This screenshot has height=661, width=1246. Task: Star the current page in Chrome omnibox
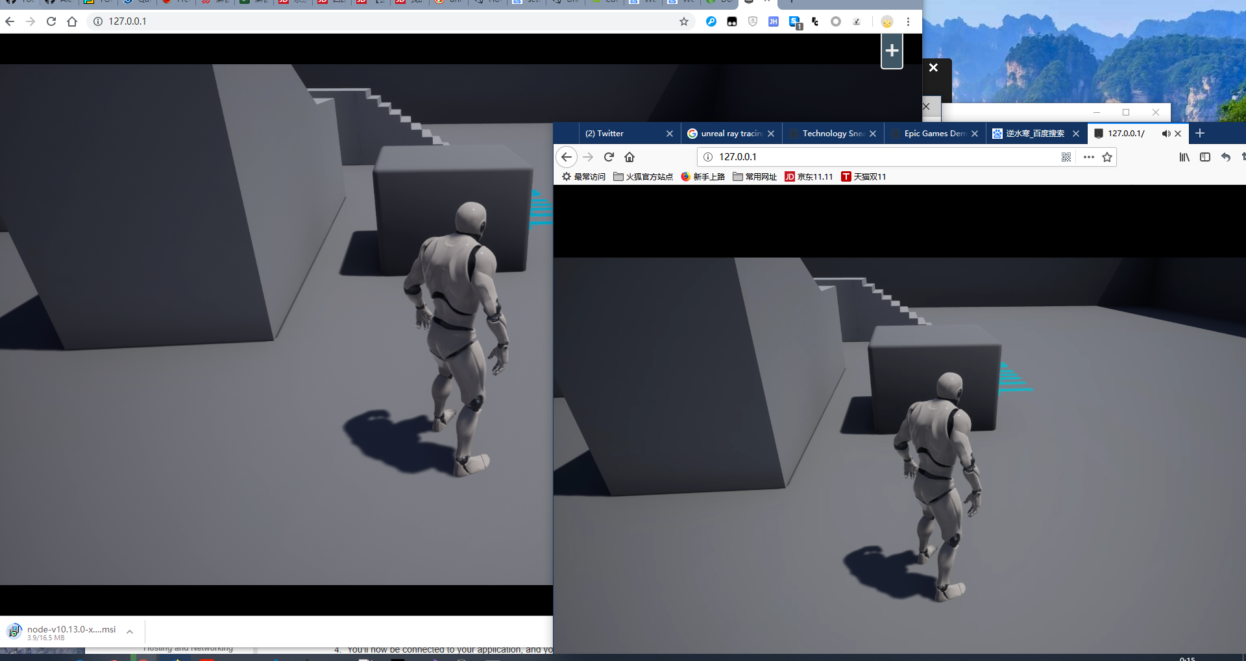point(684,21)
